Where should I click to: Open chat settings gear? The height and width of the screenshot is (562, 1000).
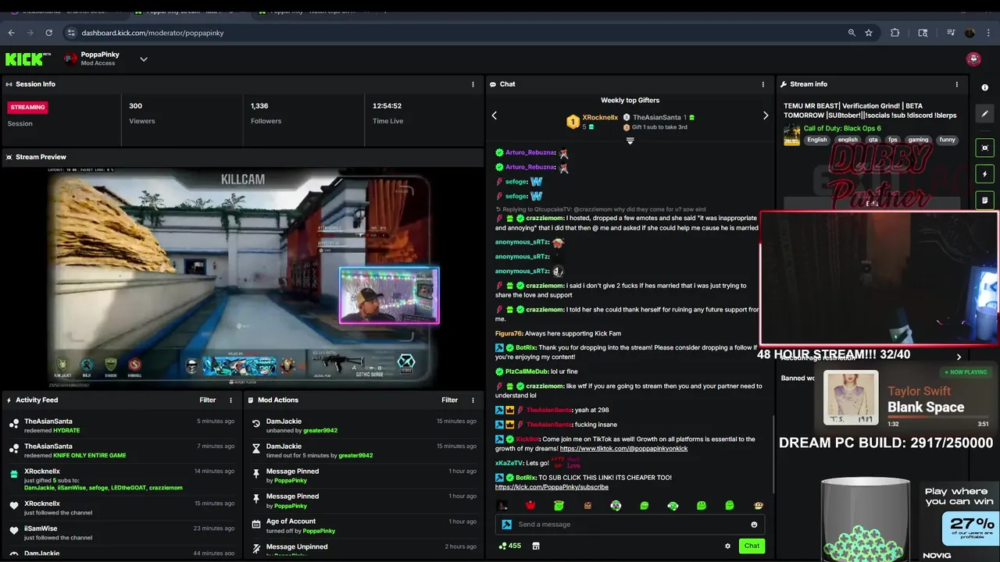tap(727, 546)
